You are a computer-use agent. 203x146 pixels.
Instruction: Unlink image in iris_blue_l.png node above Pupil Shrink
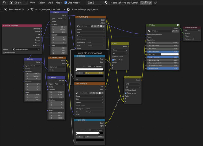pyautogui.click(x=103, y=26)
